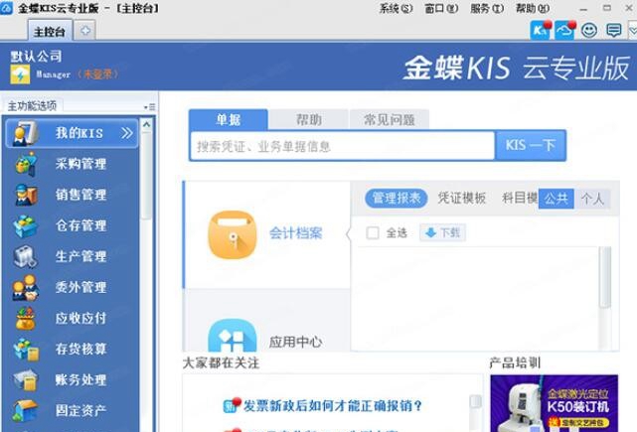
Task: Open the 委外管理 module icon
Action: pyautogui.click(x=25, y=287)
